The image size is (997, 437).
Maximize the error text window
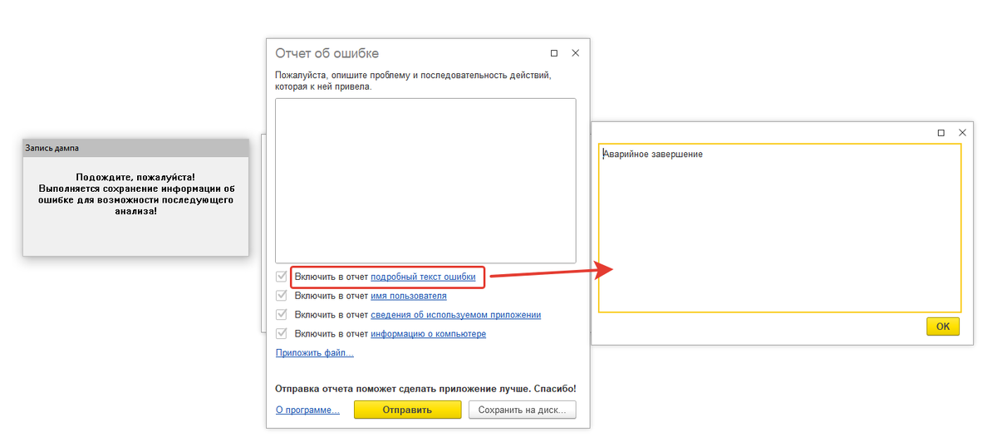point(941,132)
